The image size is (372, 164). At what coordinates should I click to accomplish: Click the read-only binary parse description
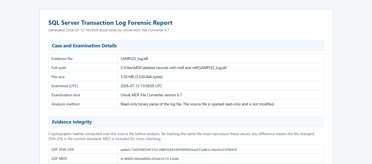point(198,104)
